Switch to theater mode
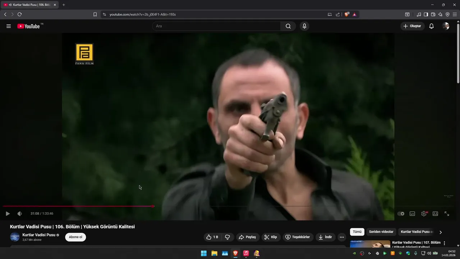This screenshot has width=460, height=259. 435,214
